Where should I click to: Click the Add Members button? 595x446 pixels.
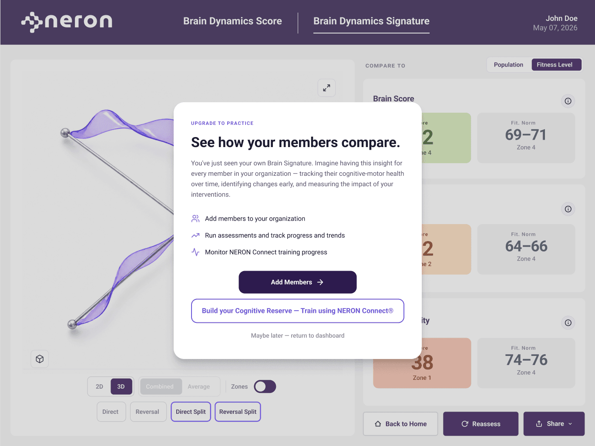coord(298,282)
